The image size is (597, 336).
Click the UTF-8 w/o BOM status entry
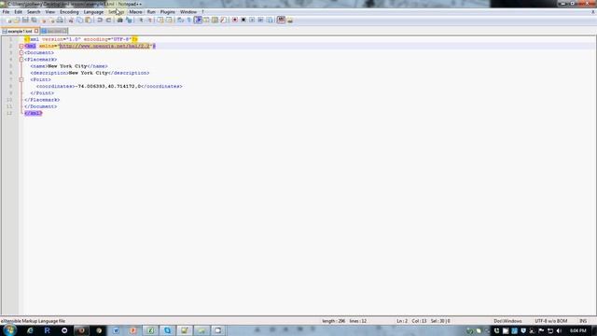(x=550, y=321)
